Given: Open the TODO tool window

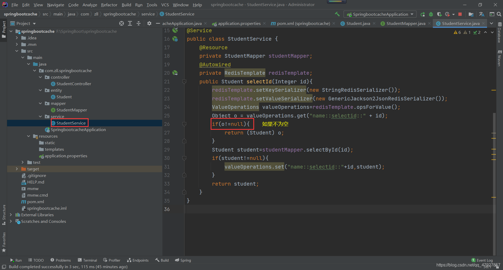Looking at the screenshot, I should [36, 260].
